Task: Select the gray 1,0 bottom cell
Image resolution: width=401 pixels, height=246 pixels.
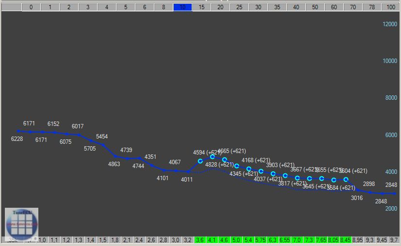Action: click(x=42, y=240)
